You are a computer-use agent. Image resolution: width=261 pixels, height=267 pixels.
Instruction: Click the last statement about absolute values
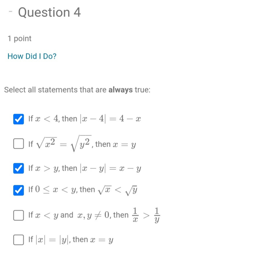(71, 239)
